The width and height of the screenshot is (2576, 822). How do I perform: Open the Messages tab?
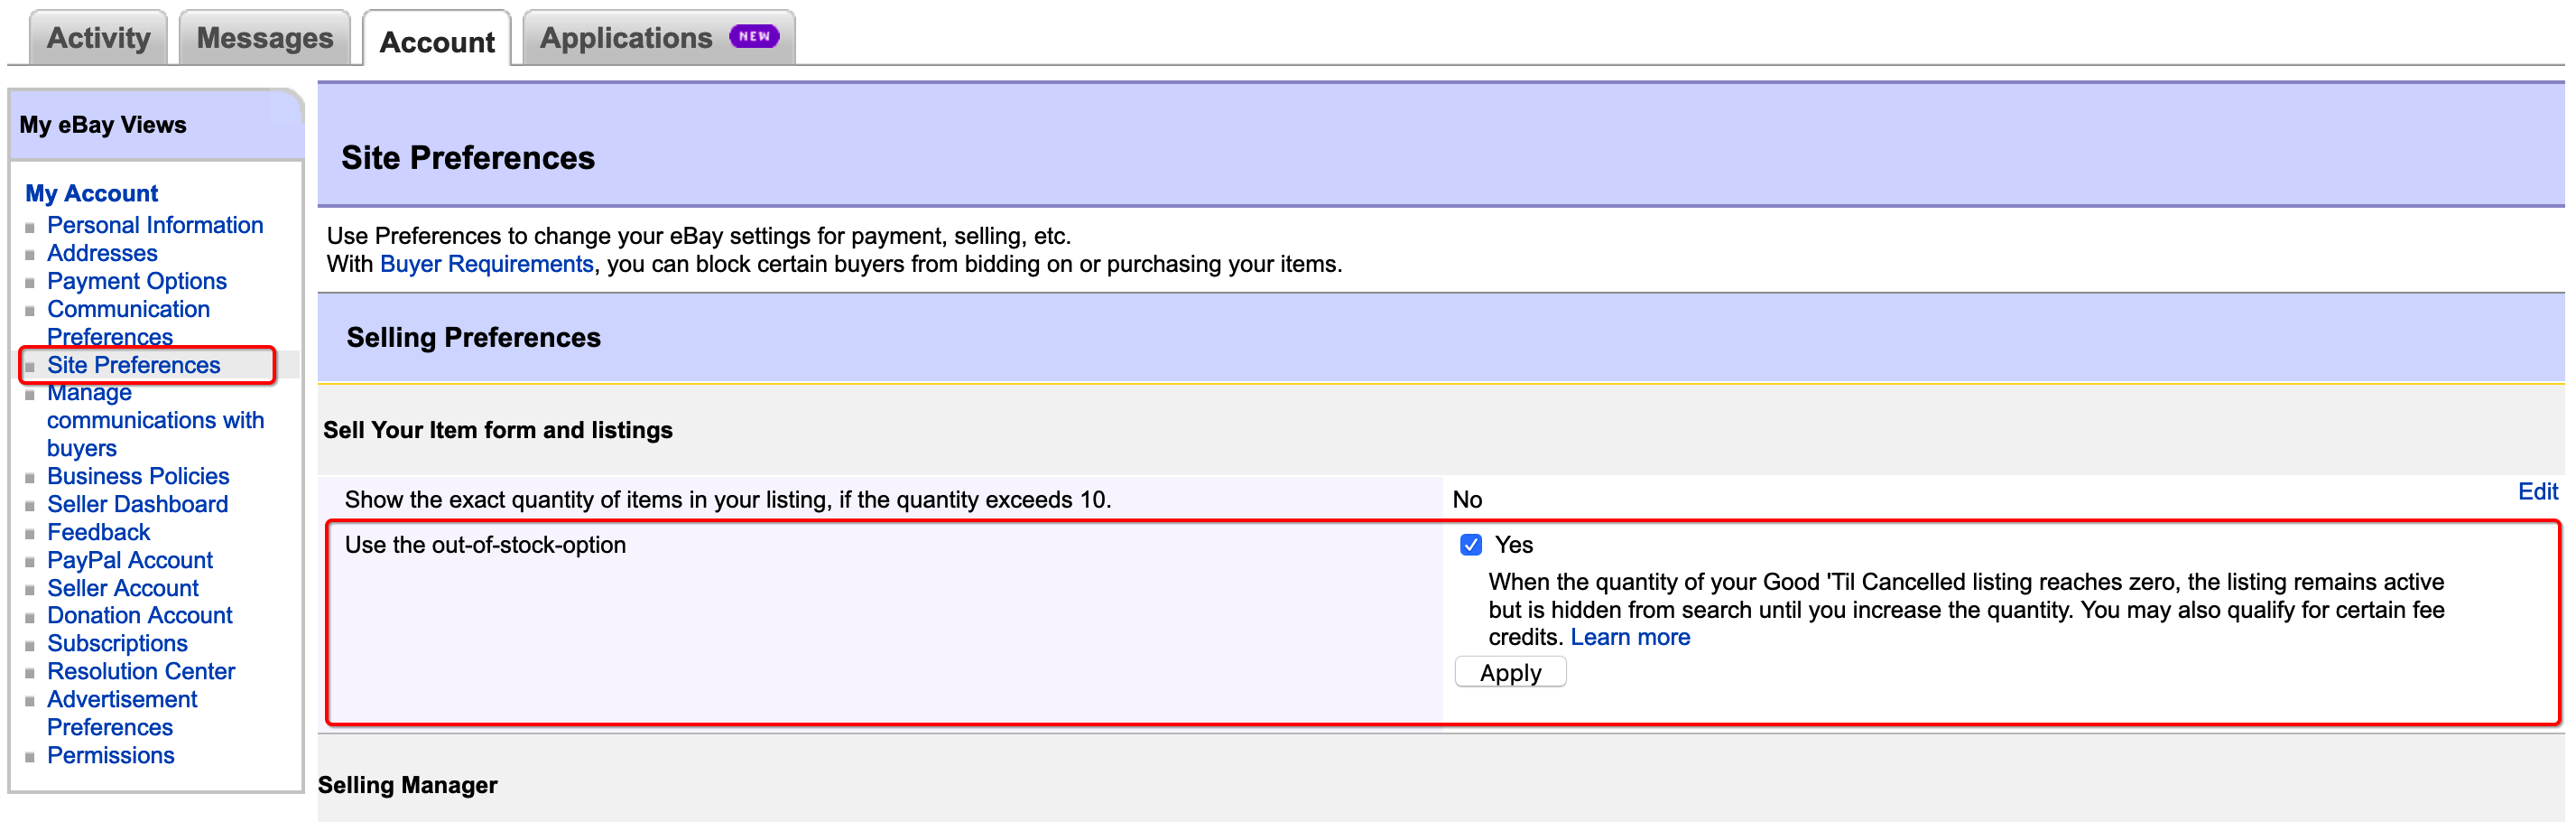(264, 38)
